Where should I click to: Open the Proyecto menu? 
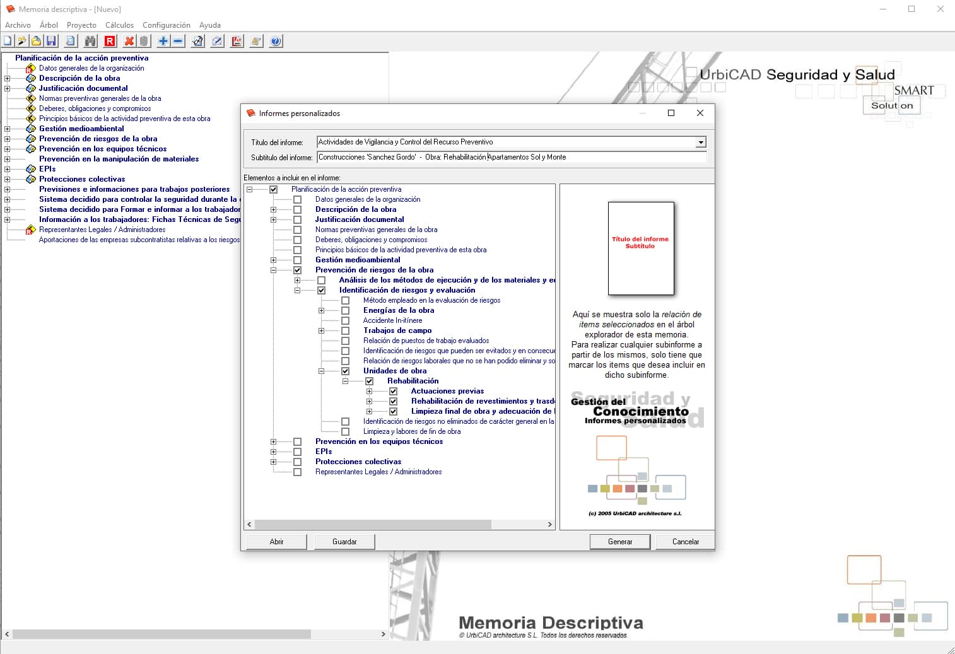(81, 25)
